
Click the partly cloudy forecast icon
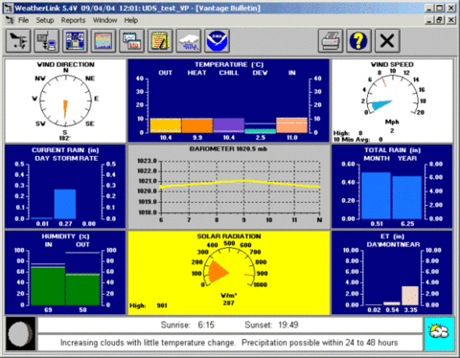[x=439, y=333]
